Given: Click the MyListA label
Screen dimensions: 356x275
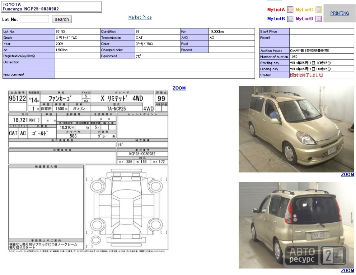Looking at the screenshot, I should coord(276,10).
